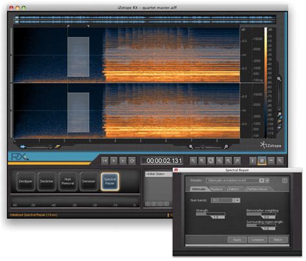The height and width of the screenshot is (261, 306).
Task: Open the Denoiser module
Action: pyautogui.click(x=88, y=182)
